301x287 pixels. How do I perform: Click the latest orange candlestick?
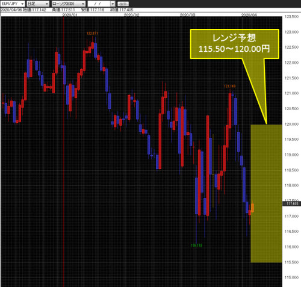coord(252,208)
